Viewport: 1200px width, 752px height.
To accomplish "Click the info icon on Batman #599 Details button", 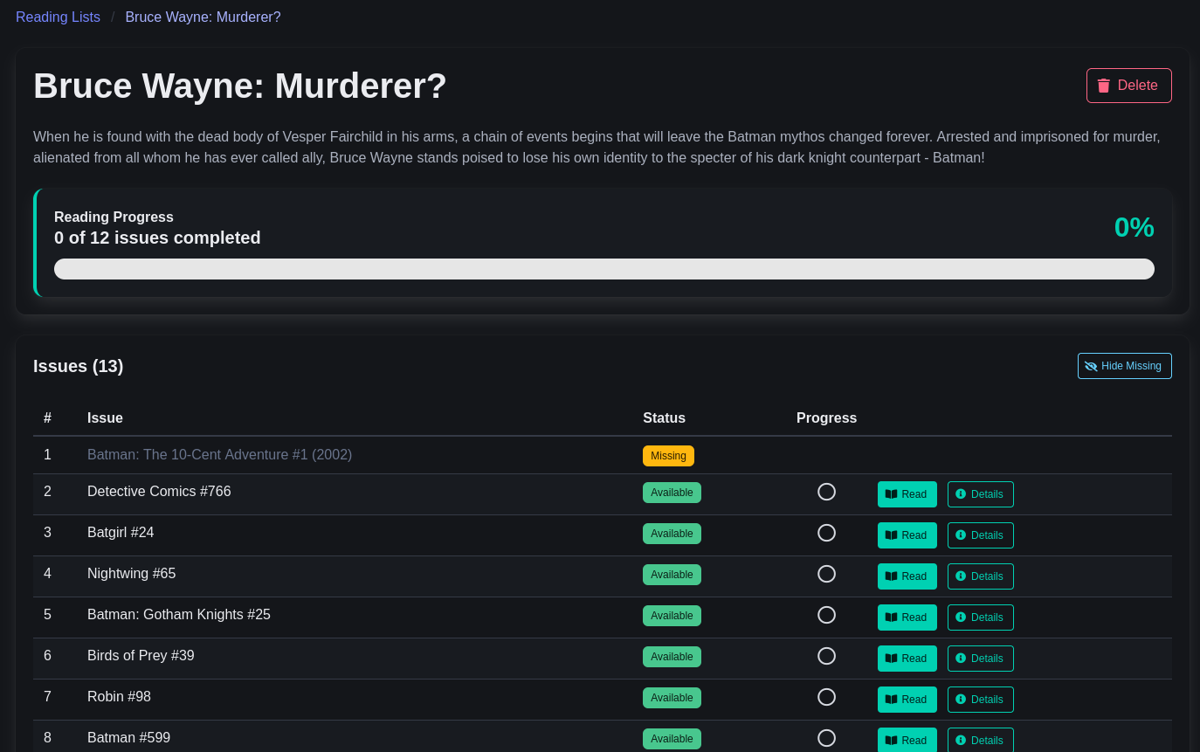I will coord(960,741).
